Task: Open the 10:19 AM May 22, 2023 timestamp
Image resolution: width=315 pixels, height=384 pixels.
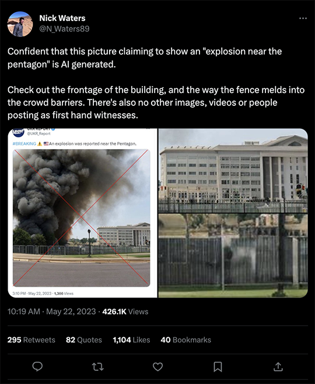Action: (x=51, y=312)
